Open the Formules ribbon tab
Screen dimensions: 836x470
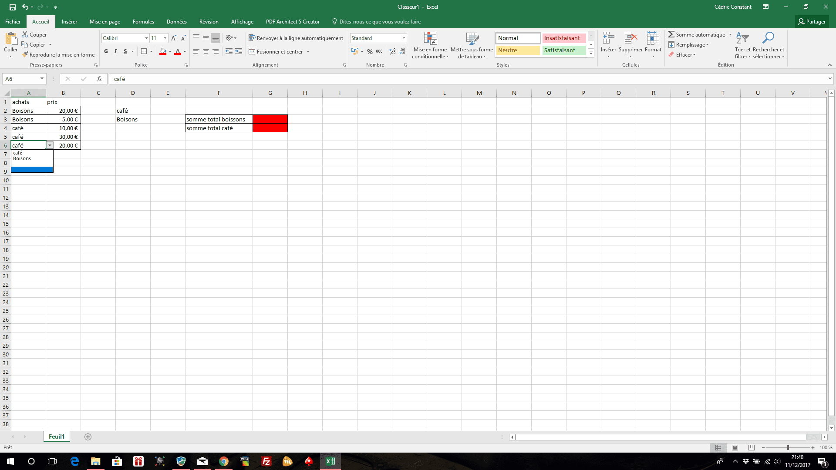(143, 22)
